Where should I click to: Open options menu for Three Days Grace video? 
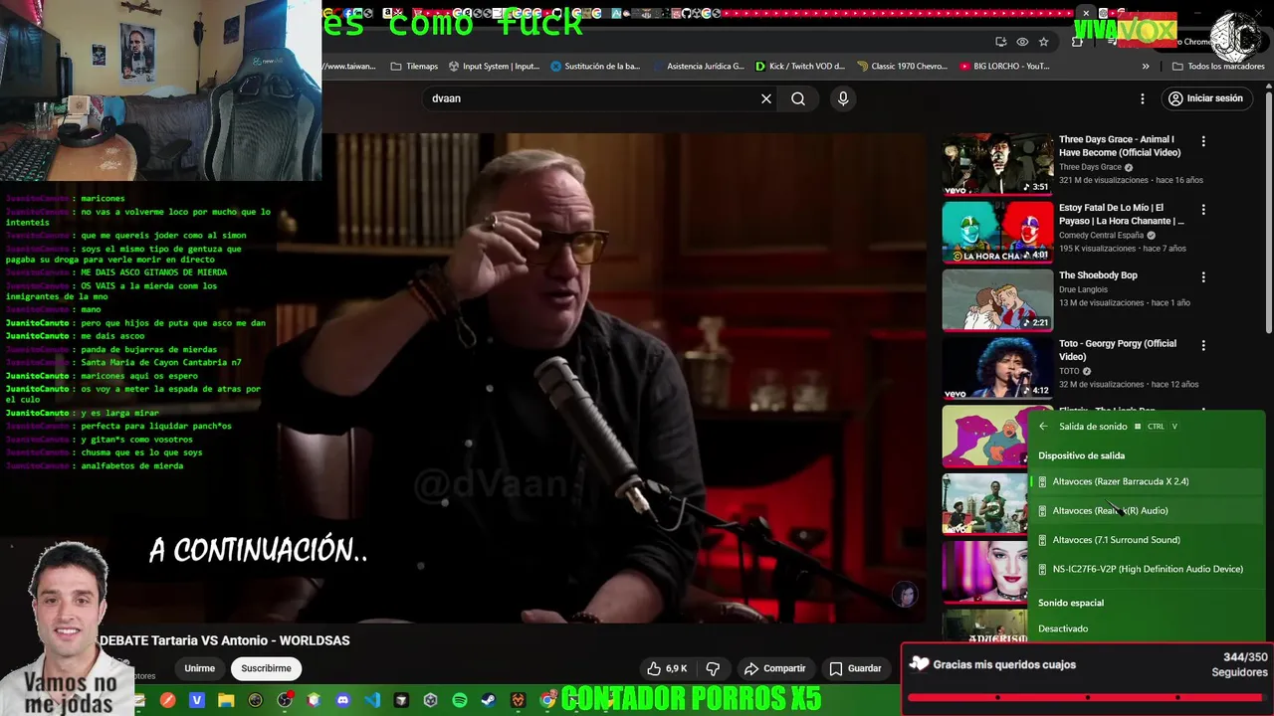pyautogui.click(x=1203, y=141)
